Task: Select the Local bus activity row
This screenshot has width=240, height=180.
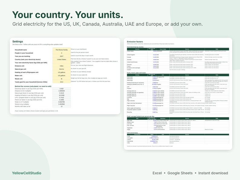Action: click(178, 98)
